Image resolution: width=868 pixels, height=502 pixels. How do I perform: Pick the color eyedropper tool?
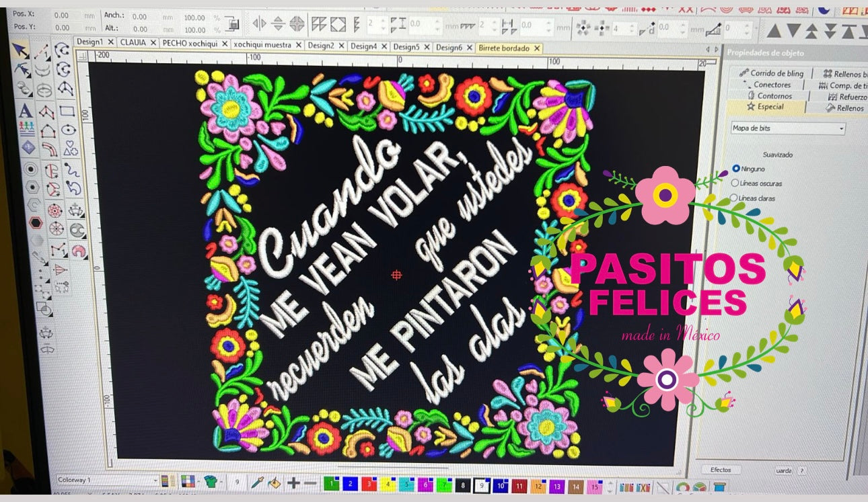click(257, 482)
